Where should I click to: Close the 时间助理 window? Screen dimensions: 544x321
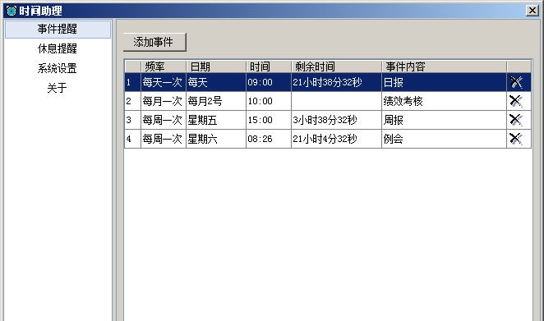[532, 11]
